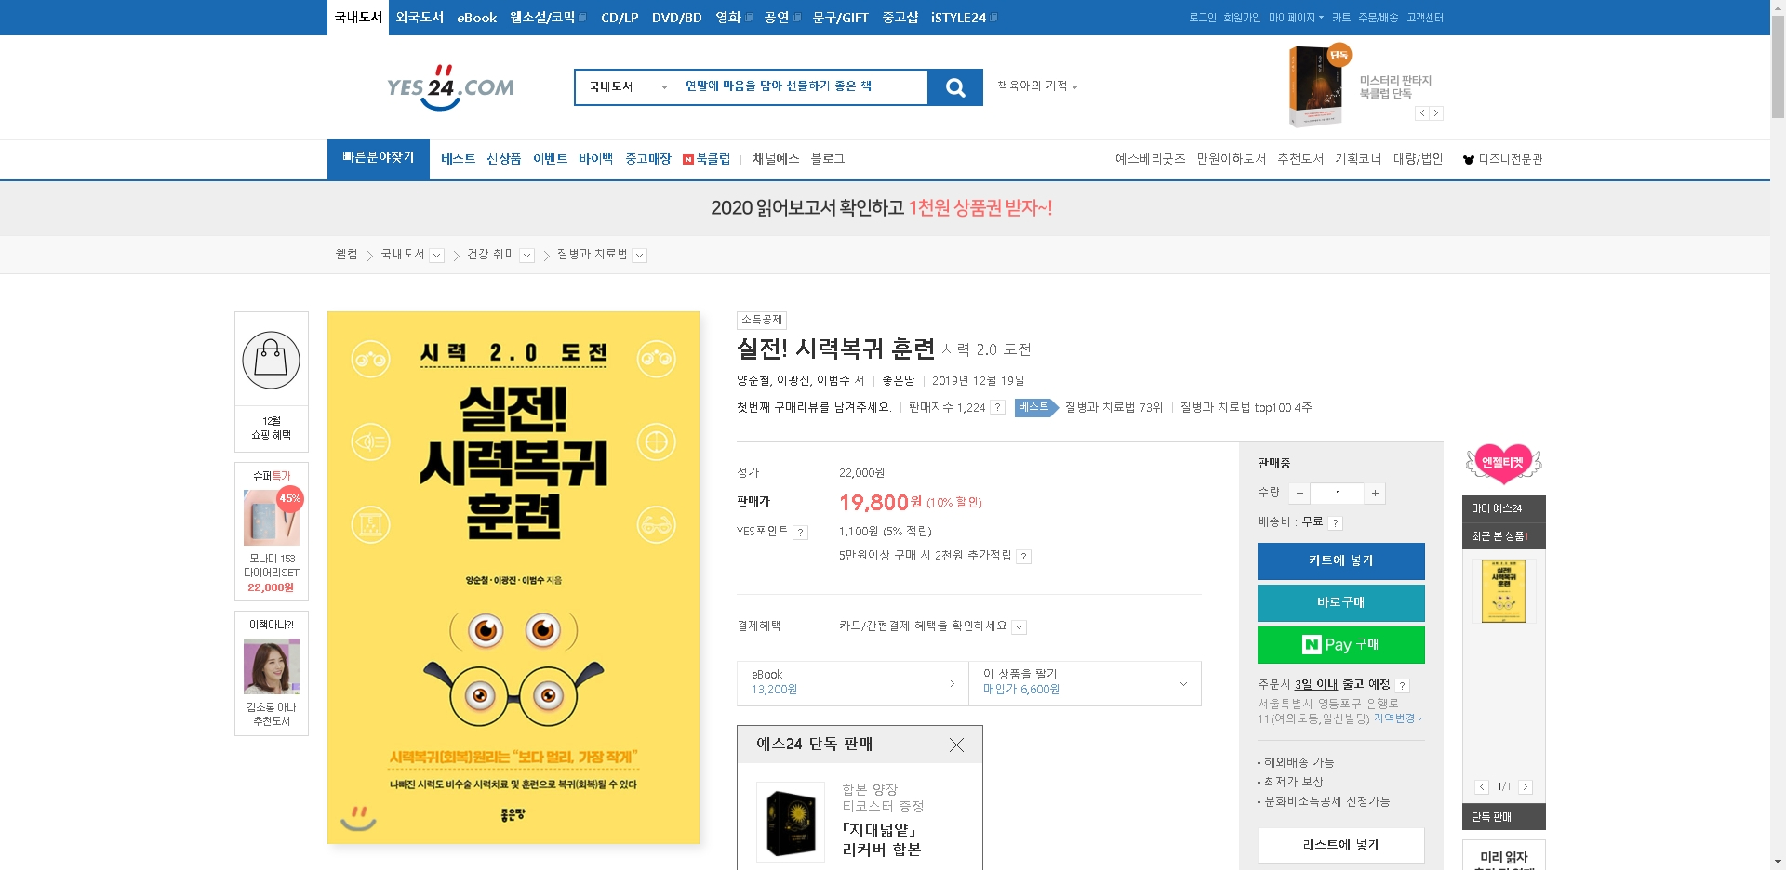Expand the 책읽아웃 기적 dropdown
1786x870 pixels.
(1037, 86)
